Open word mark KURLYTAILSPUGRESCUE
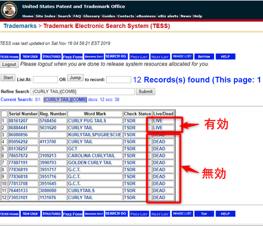 tap(95, 135)
